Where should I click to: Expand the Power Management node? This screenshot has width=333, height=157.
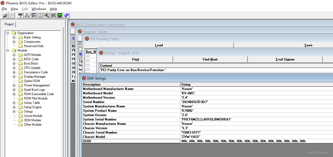click(14, 85)
